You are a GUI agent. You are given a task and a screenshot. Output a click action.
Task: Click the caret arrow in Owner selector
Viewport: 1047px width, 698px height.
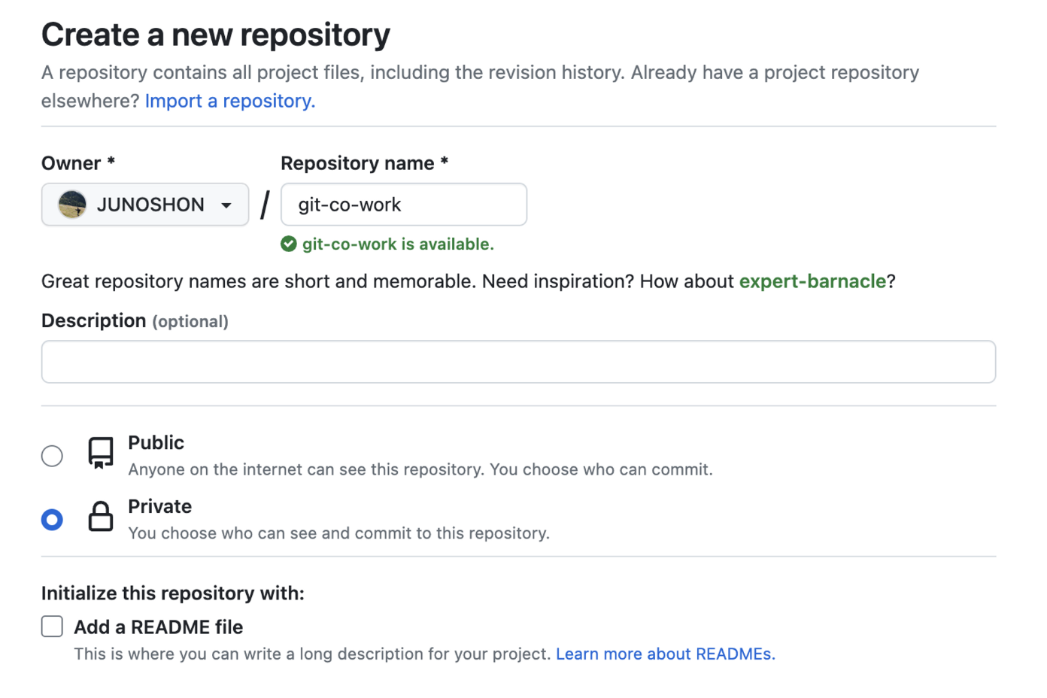226,205
